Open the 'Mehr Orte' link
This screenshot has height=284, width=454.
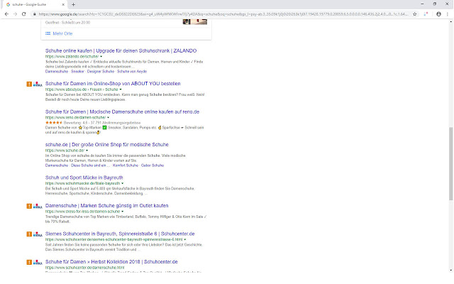coord(62,33)
